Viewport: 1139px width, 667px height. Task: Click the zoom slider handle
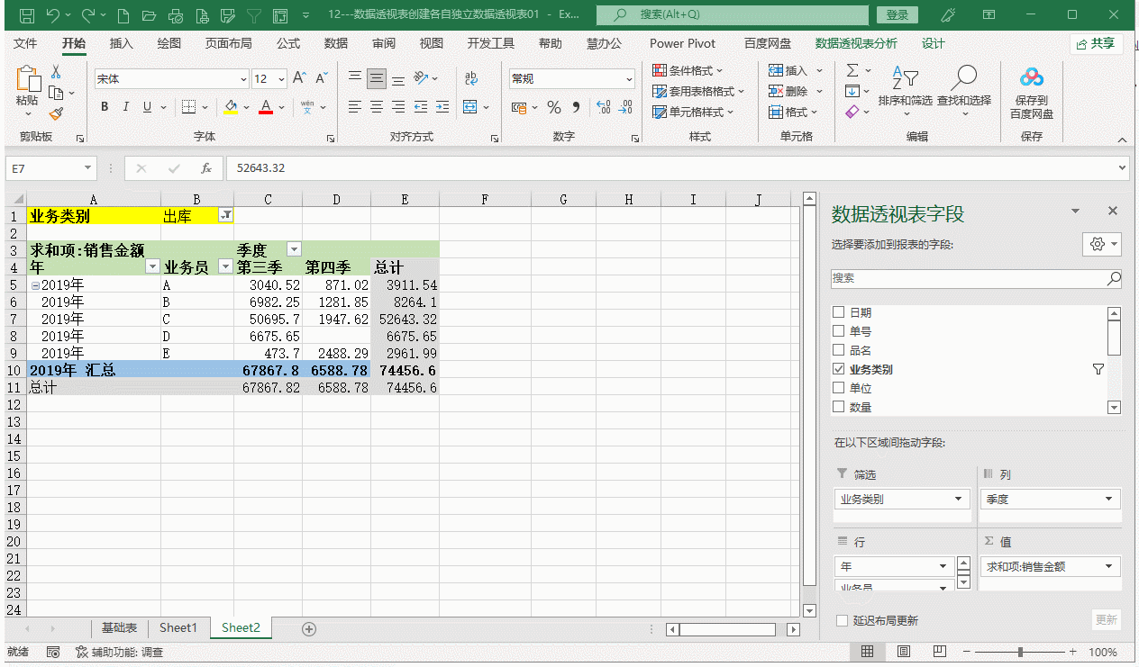(x=1020, y=652)
